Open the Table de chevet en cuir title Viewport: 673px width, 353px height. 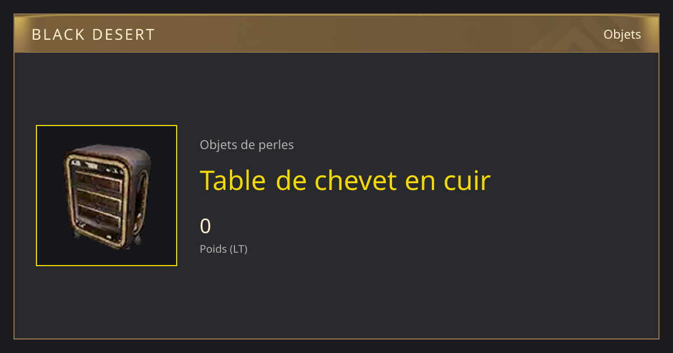[345, 180]
